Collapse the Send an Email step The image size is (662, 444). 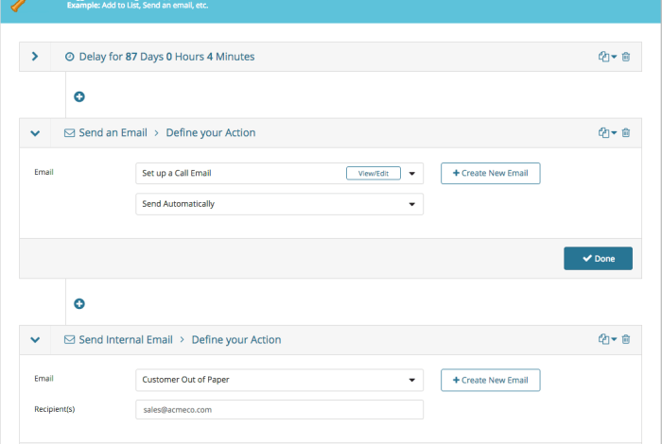pos(35,133)
